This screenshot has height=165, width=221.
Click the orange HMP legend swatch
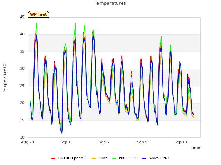tap(94, 158)
